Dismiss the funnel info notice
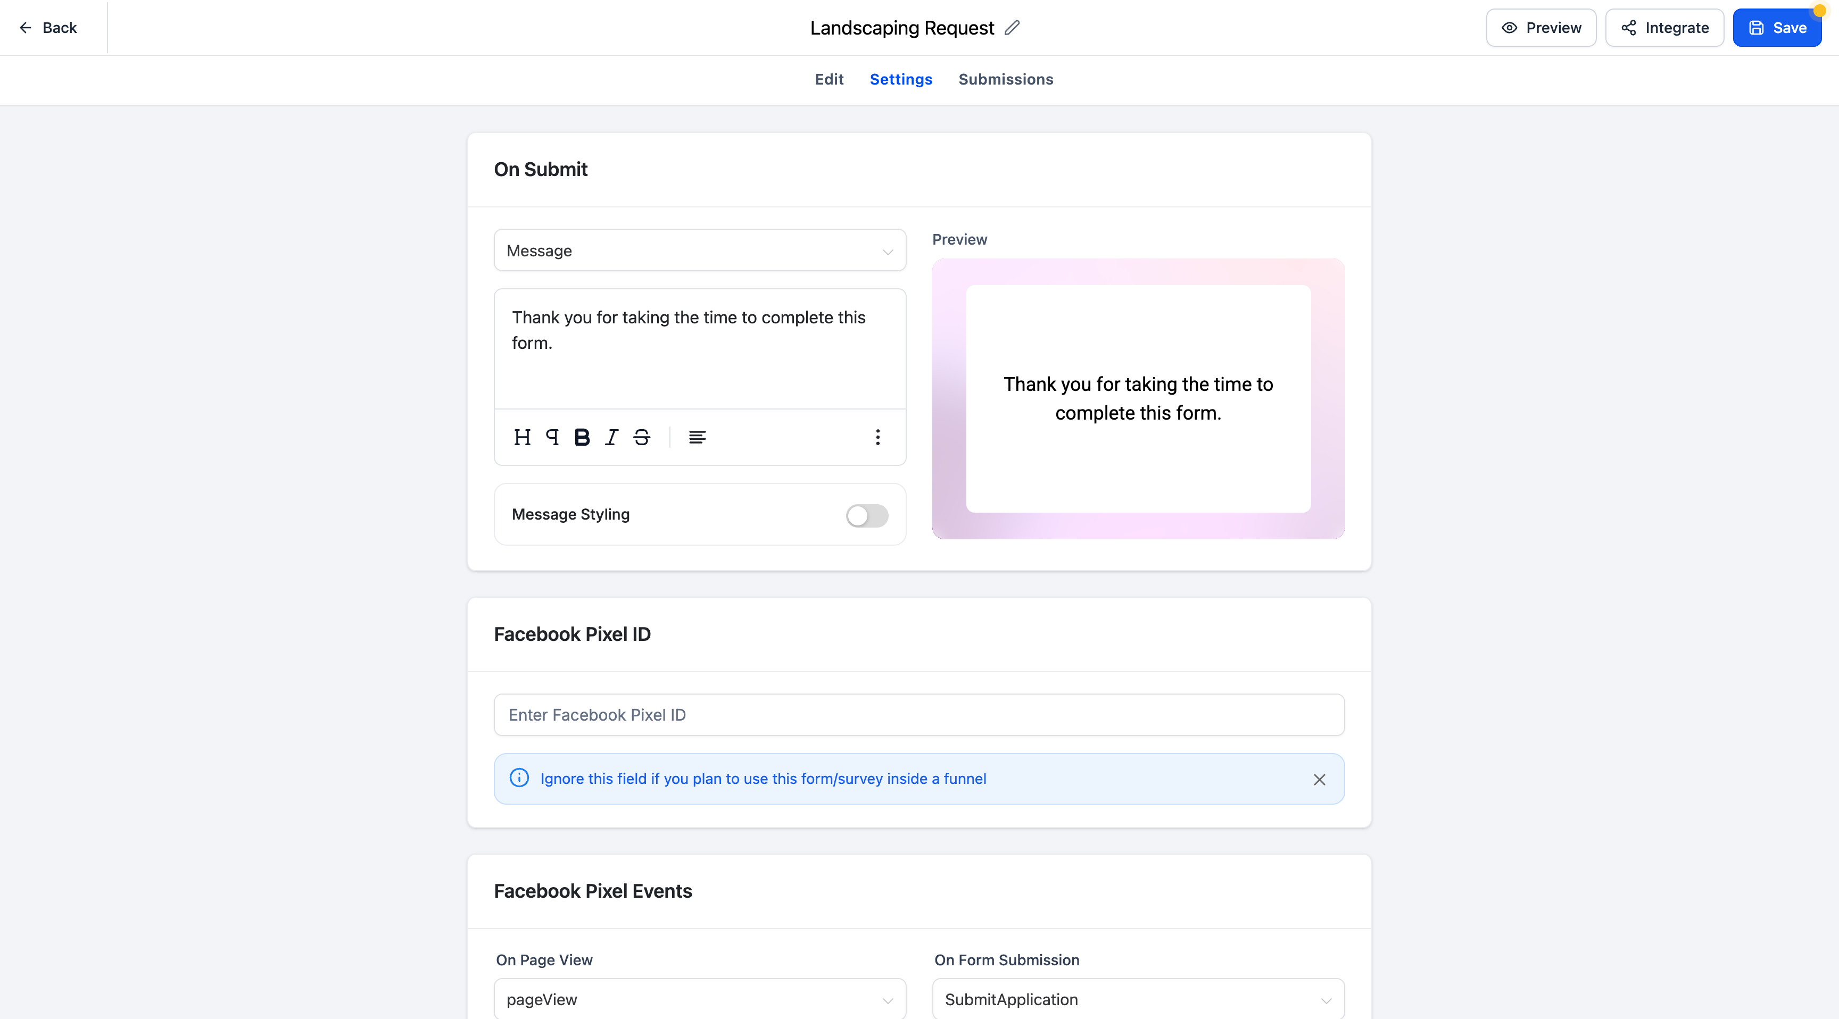1839x1019 pixels. 1319,779
